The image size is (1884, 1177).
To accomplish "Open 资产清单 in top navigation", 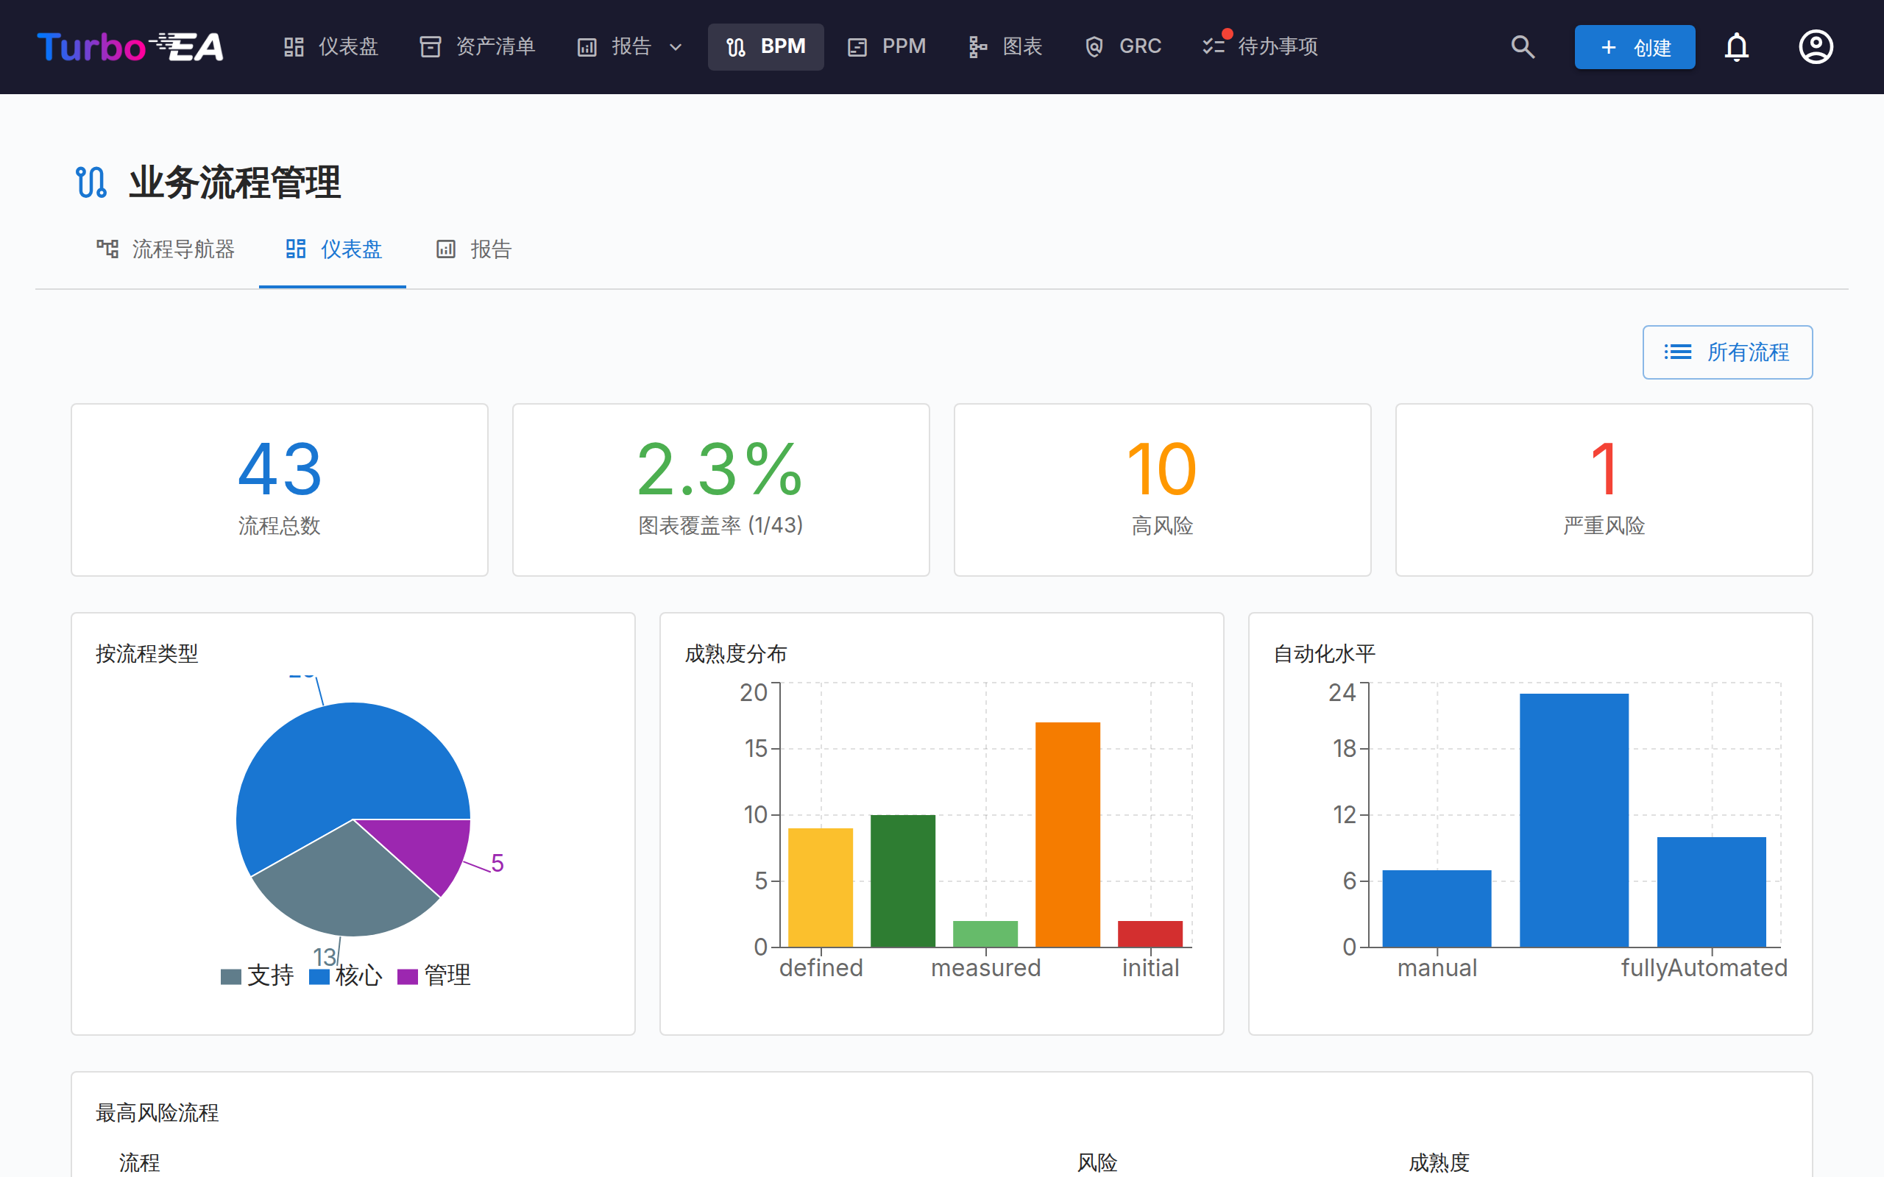I will (478, 46).
